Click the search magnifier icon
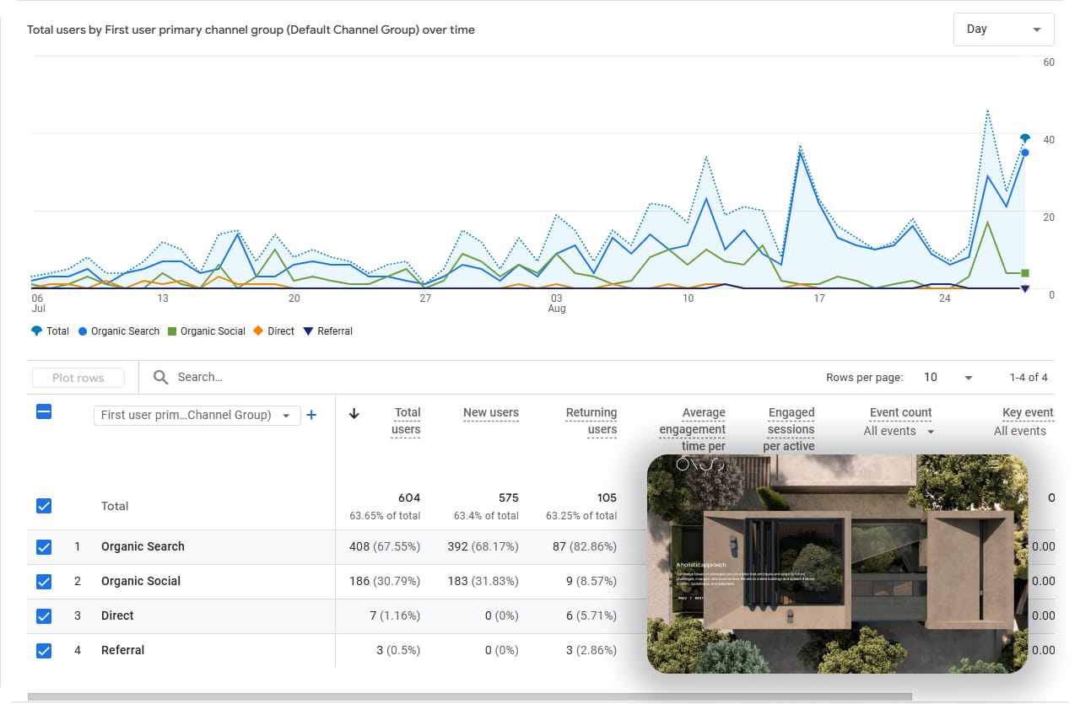Screen dimensions: 1080x704 (x=160, y=378)
